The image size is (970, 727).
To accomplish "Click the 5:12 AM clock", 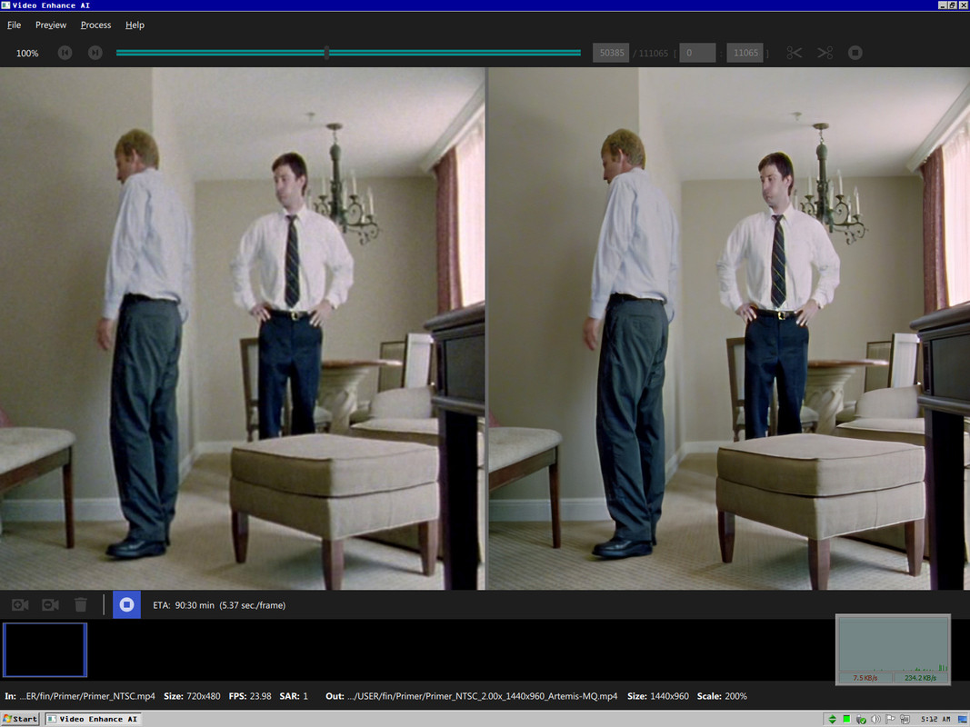I will click(935, 719).
